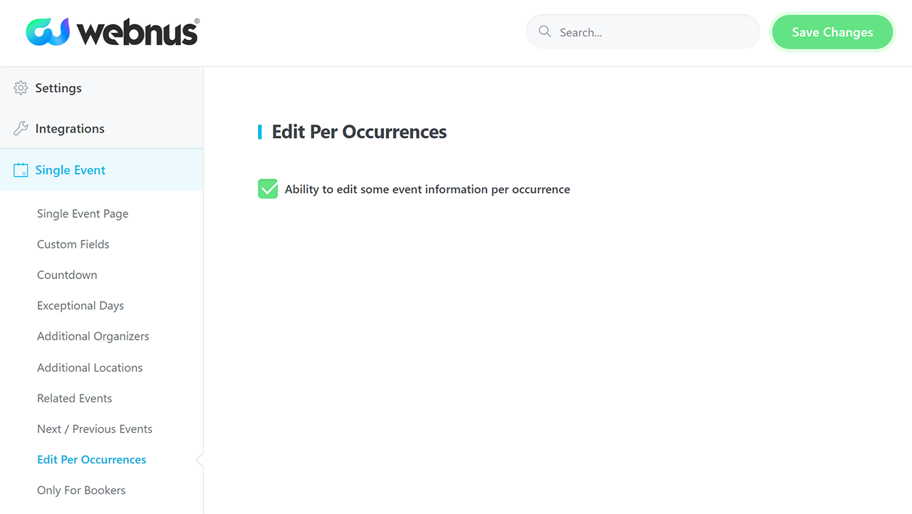Screen dimensions: 912x514
Task: Open Next / Previous Events settings
Action: click(95, 429)
